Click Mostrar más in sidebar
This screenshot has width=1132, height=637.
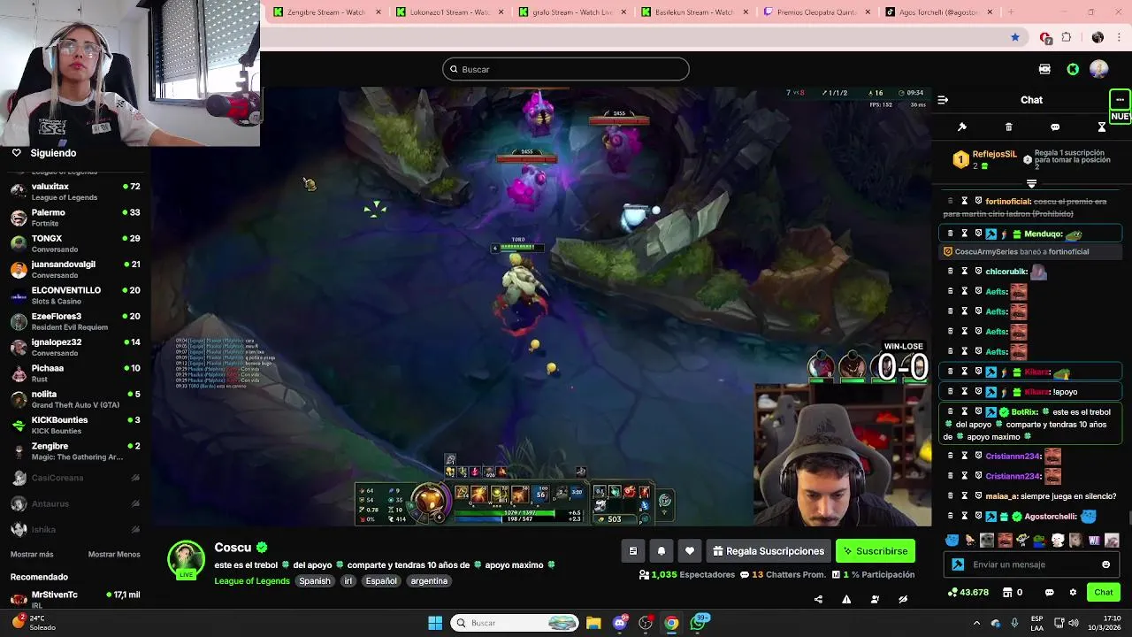tap(32, 554)
